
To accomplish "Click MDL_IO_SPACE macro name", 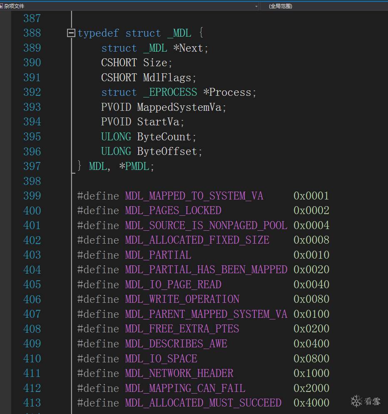I will point(161,359).
